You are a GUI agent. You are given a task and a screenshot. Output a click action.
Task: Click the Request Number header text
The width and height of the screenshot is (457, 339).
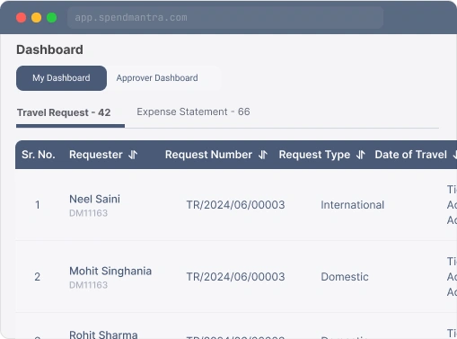(x=208, y=155)
